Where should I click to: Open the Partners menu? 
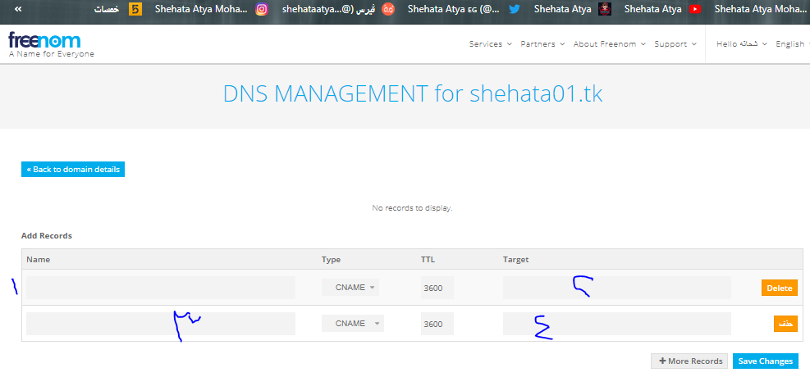542,44
